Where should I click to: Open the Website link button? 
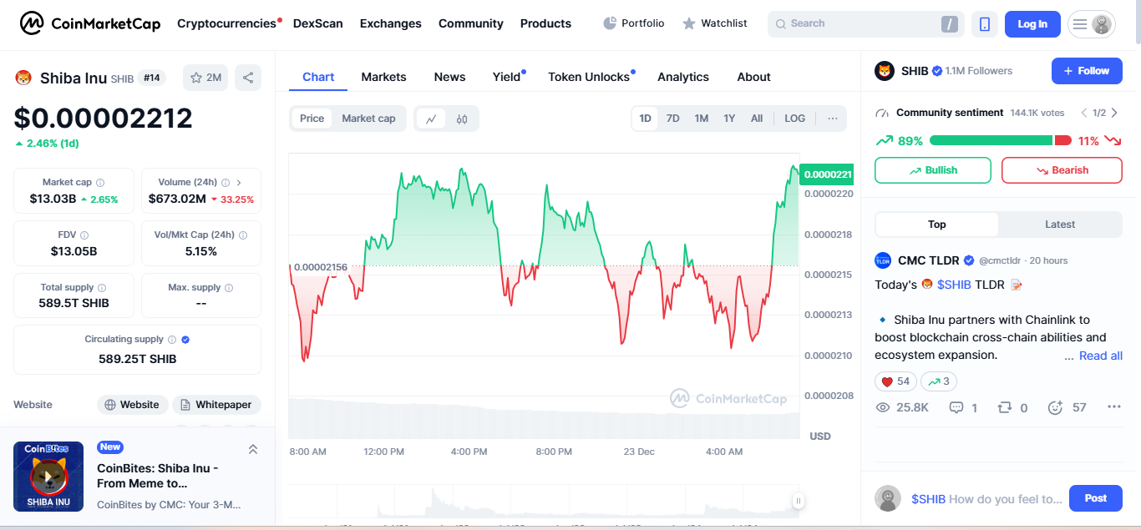point(132,405)
